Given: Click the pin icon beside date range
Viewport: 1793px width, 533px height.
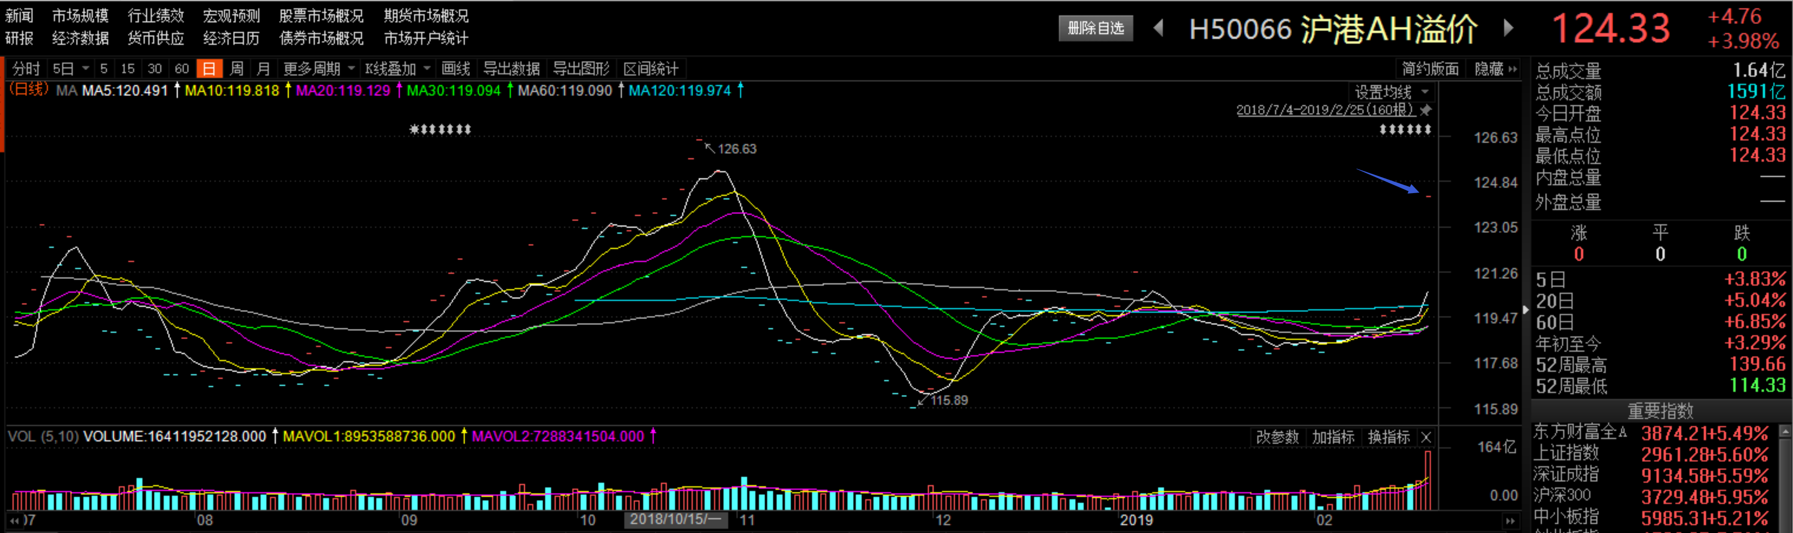Looking at the screenshot, I should pyautogui.click(x=1426, y=110).
